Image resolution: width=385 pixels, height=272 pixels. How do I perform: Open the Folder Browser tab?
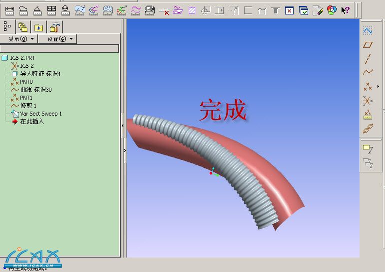[23, 27]
